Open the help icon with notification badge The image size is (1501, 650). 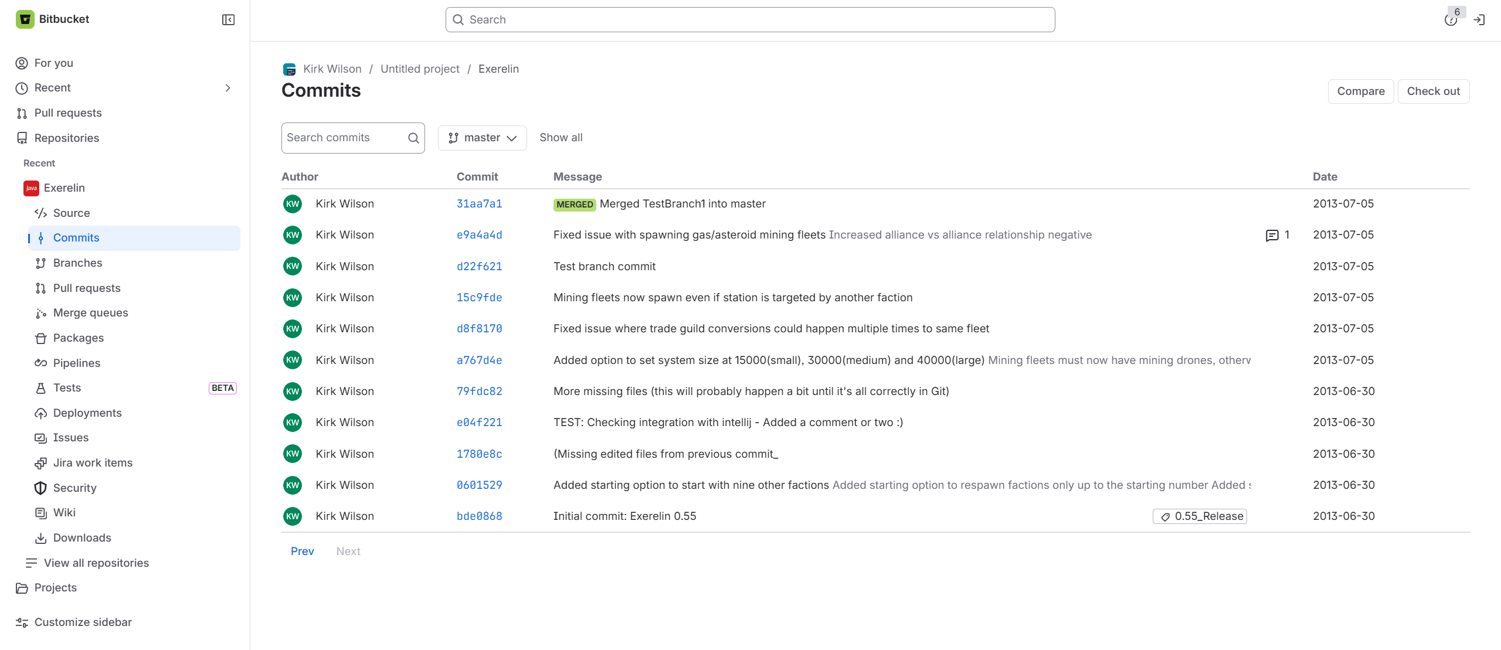tap(1451, 20)
